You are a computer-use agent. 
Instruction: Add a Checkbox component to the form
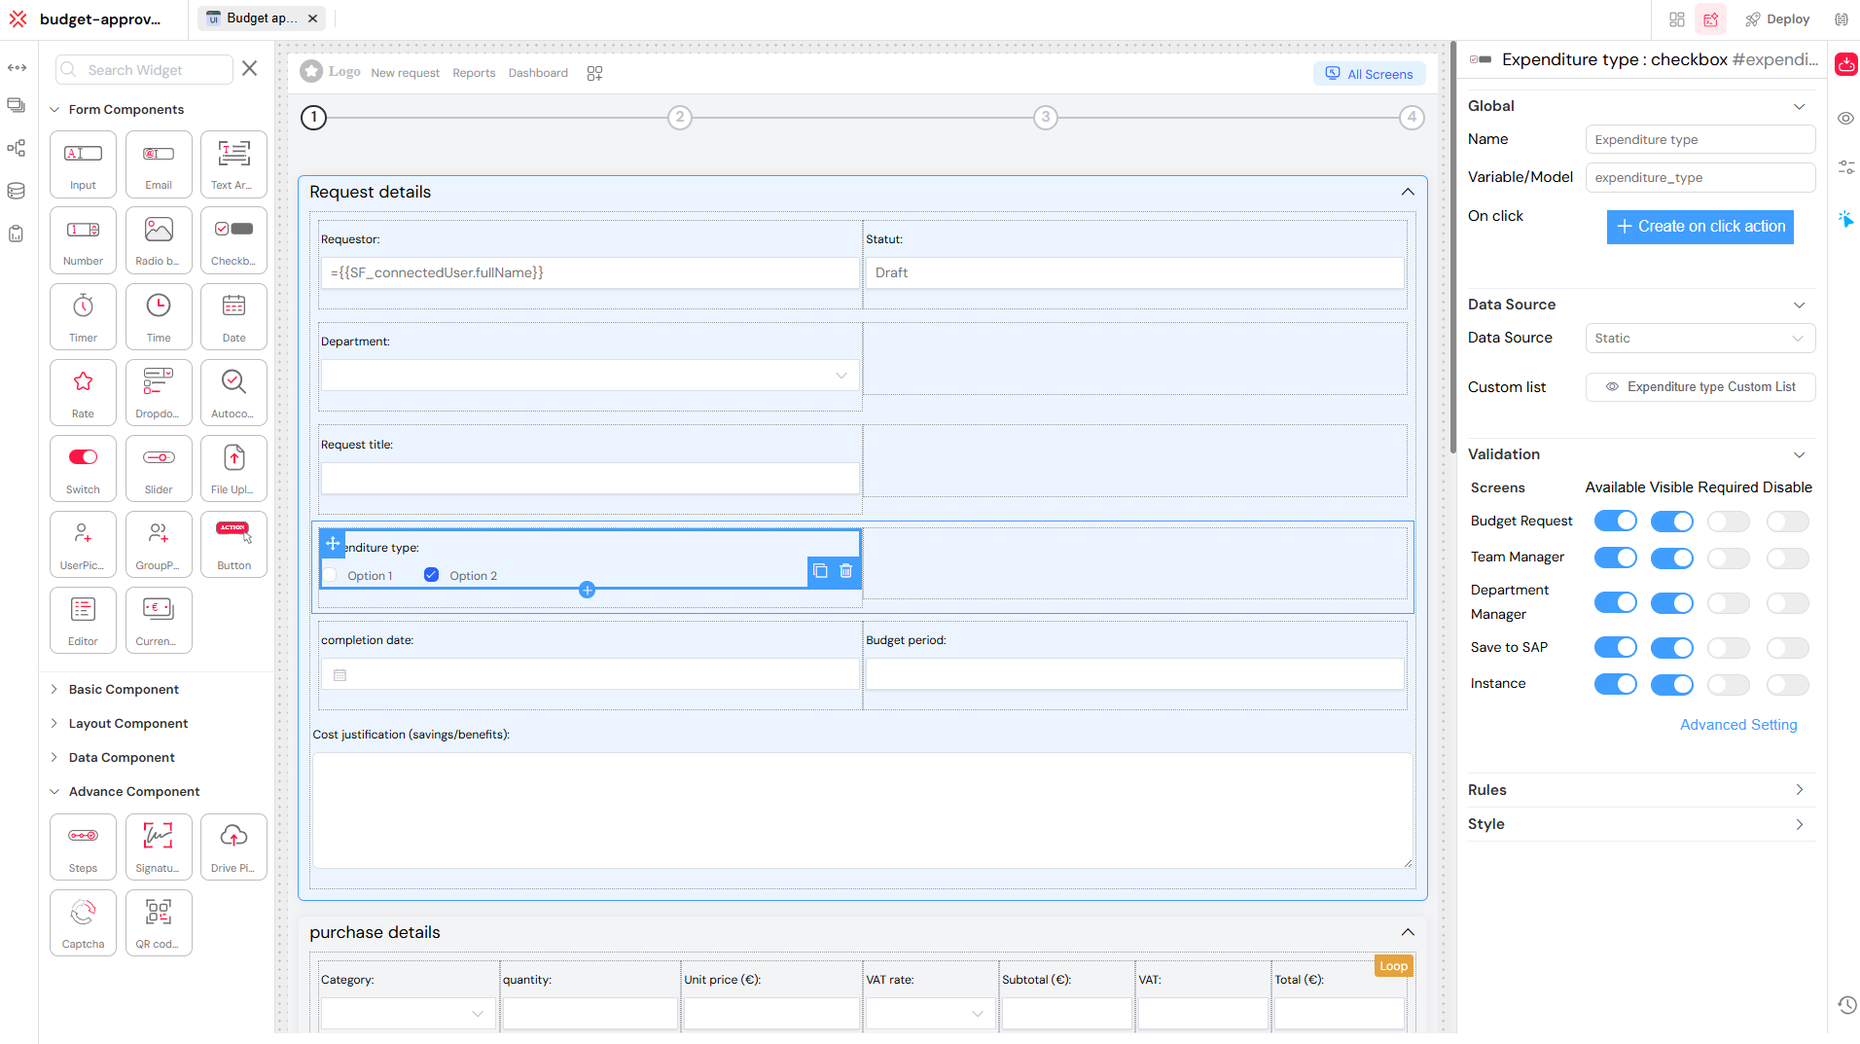point(233,239)
